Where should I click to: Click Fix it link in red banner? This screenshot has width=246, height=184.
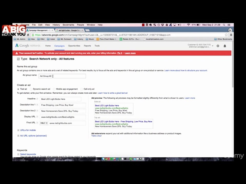120,53
